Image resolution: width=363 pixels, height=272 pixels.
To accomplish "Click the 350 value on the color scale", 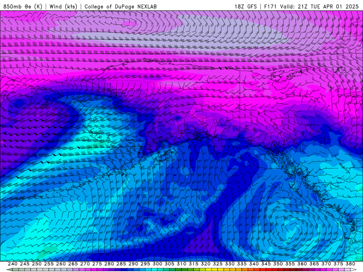I will click(278, 264).
